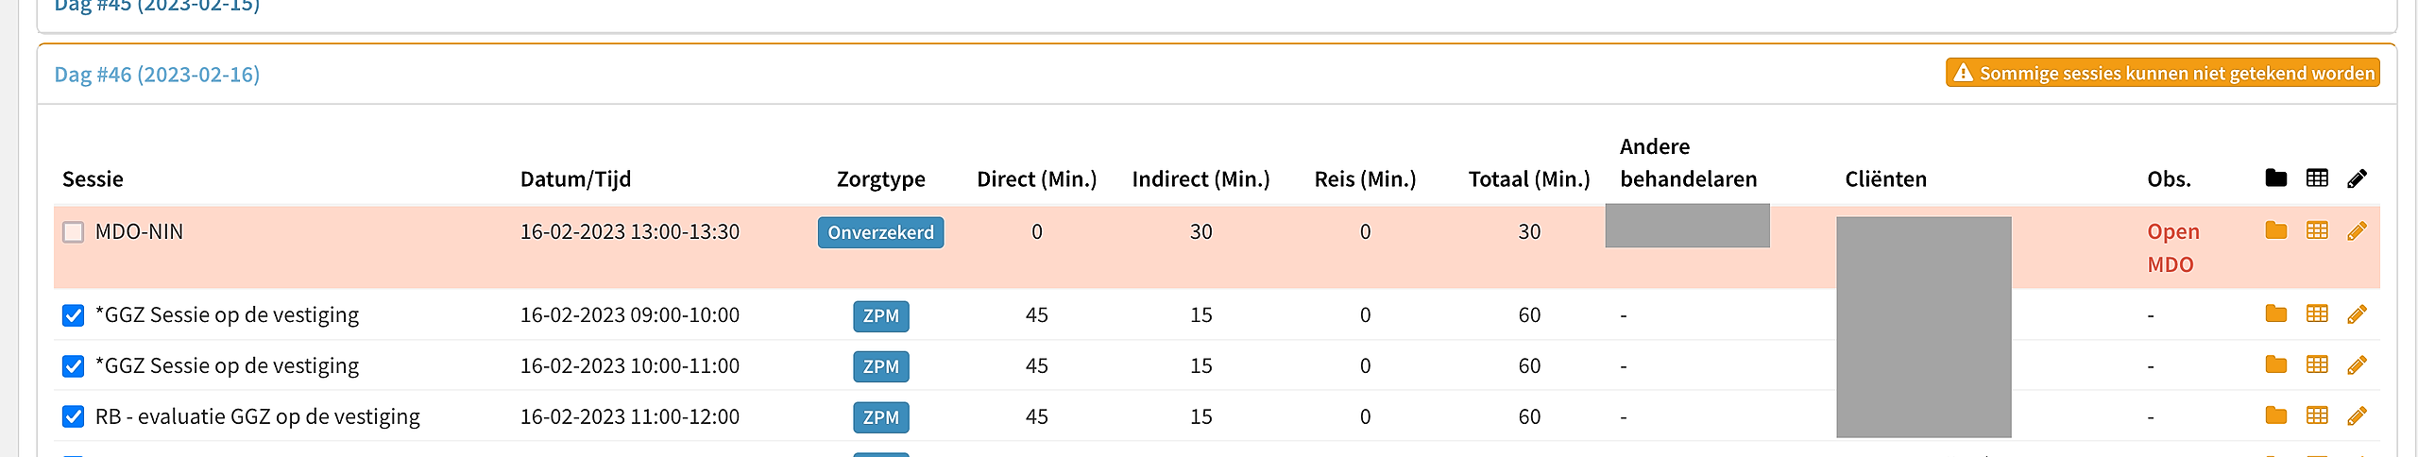Viewport: 2418px width, 457px height.
Task: Click ZPM badge of 10:00-11:00 session
Action: [880, 366]
